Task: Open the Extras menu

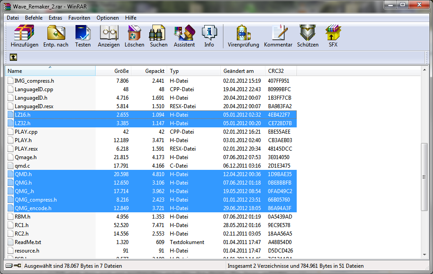Action: [55, 18]
